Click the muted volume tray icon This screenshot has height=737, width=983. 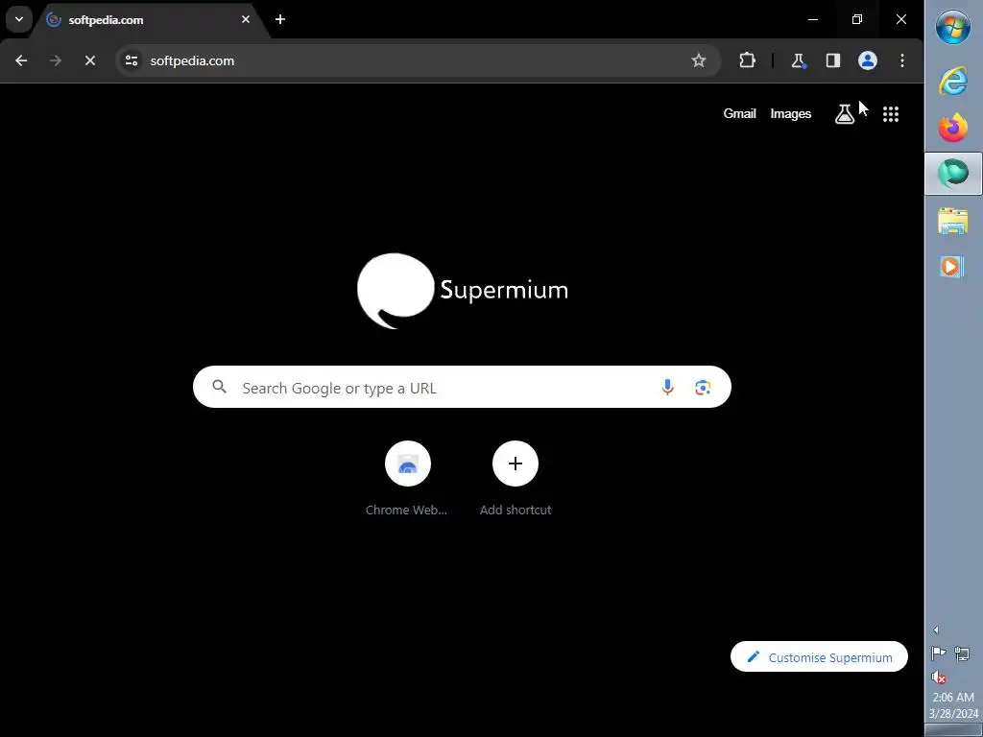(x=939, y=677)
